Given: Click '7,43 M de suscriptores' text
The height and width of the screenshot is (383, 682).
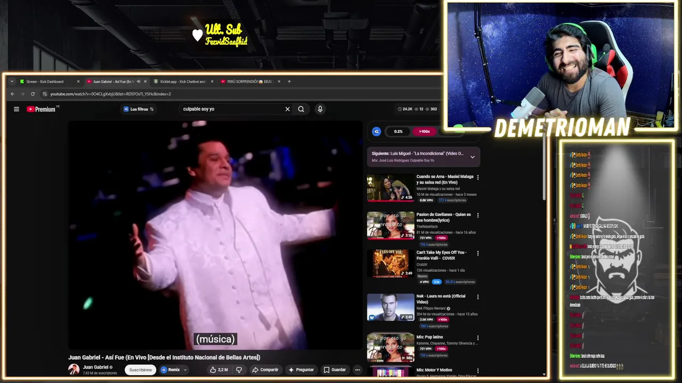Looking at the screenshot, I should point(100,373).
